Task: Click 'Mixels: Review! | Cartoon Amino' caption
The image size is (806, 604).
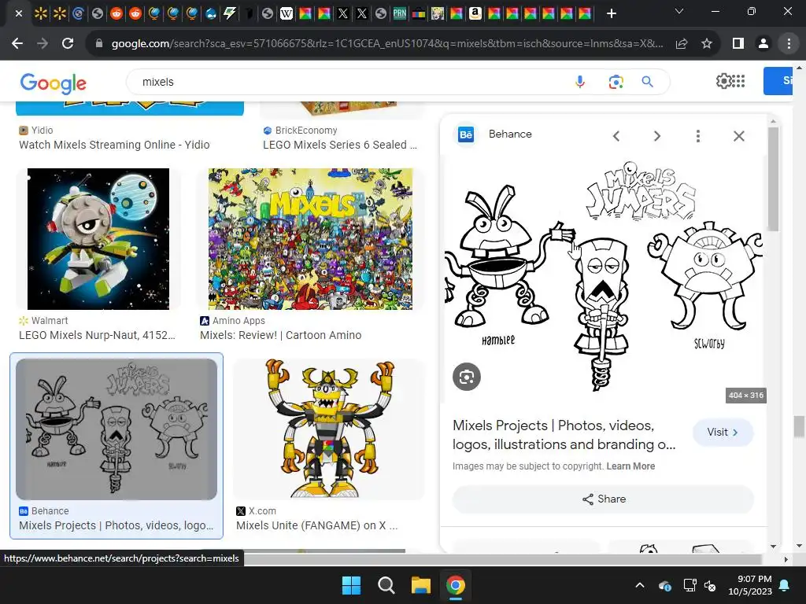Action: click(x=281, y=335)
